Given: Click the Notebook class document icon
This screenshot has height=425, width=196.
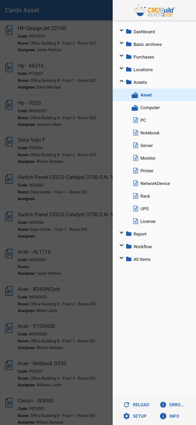Looking at the screenshot, I should click(x=135, y=133).
